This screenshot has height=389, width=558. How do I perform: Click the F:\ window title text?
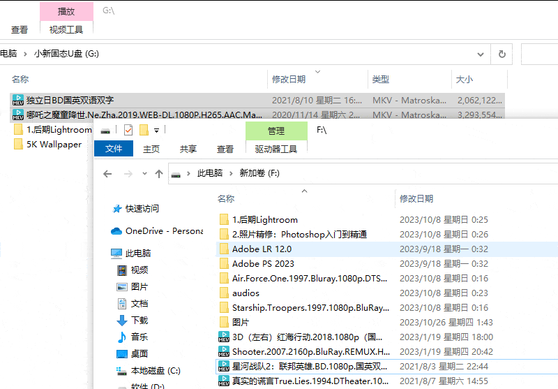tap(322, 130)
